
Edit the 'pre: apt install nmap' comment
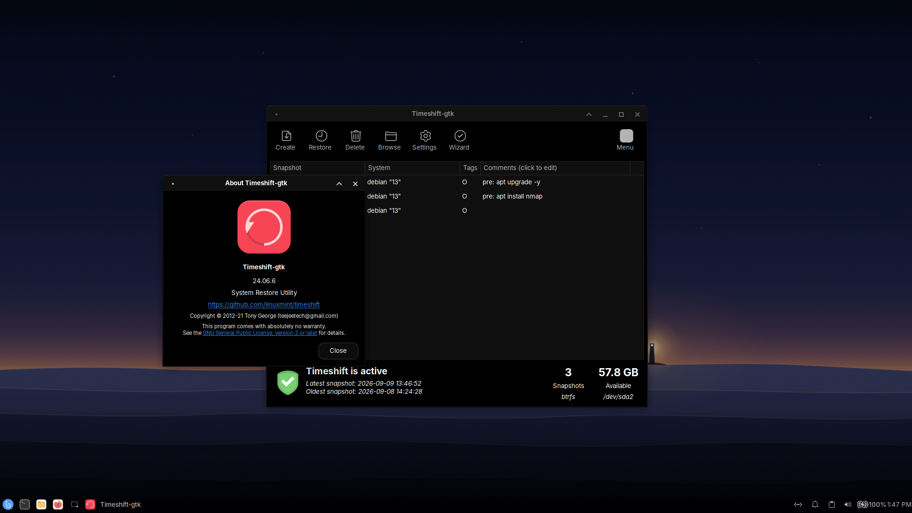click(x=513, y=197)
